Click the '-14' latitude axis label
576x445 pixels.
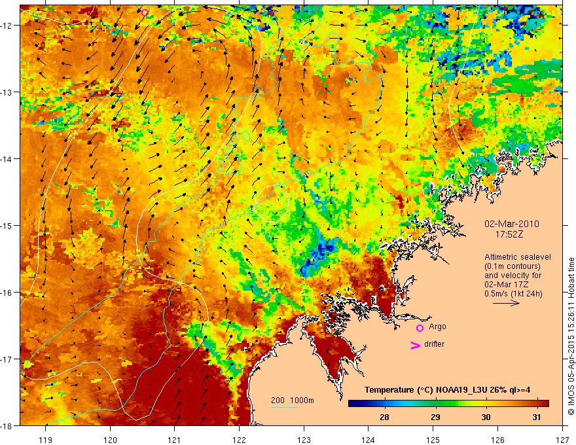point(7,159)
